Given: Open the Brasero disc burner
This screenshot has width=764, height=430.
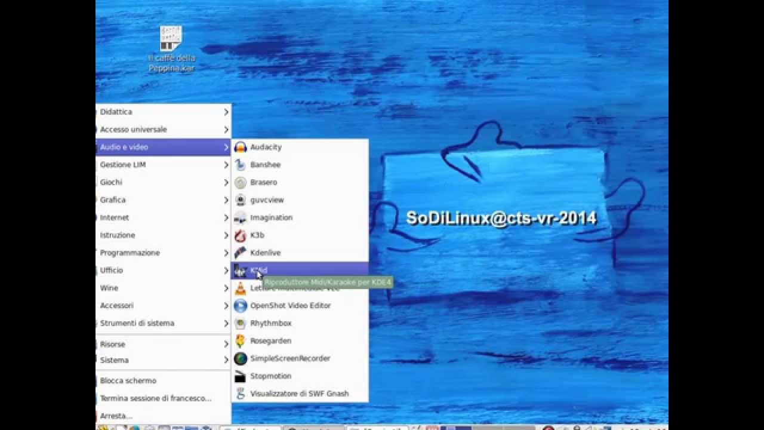Looking at the screenshot, I should click(300, 182).
